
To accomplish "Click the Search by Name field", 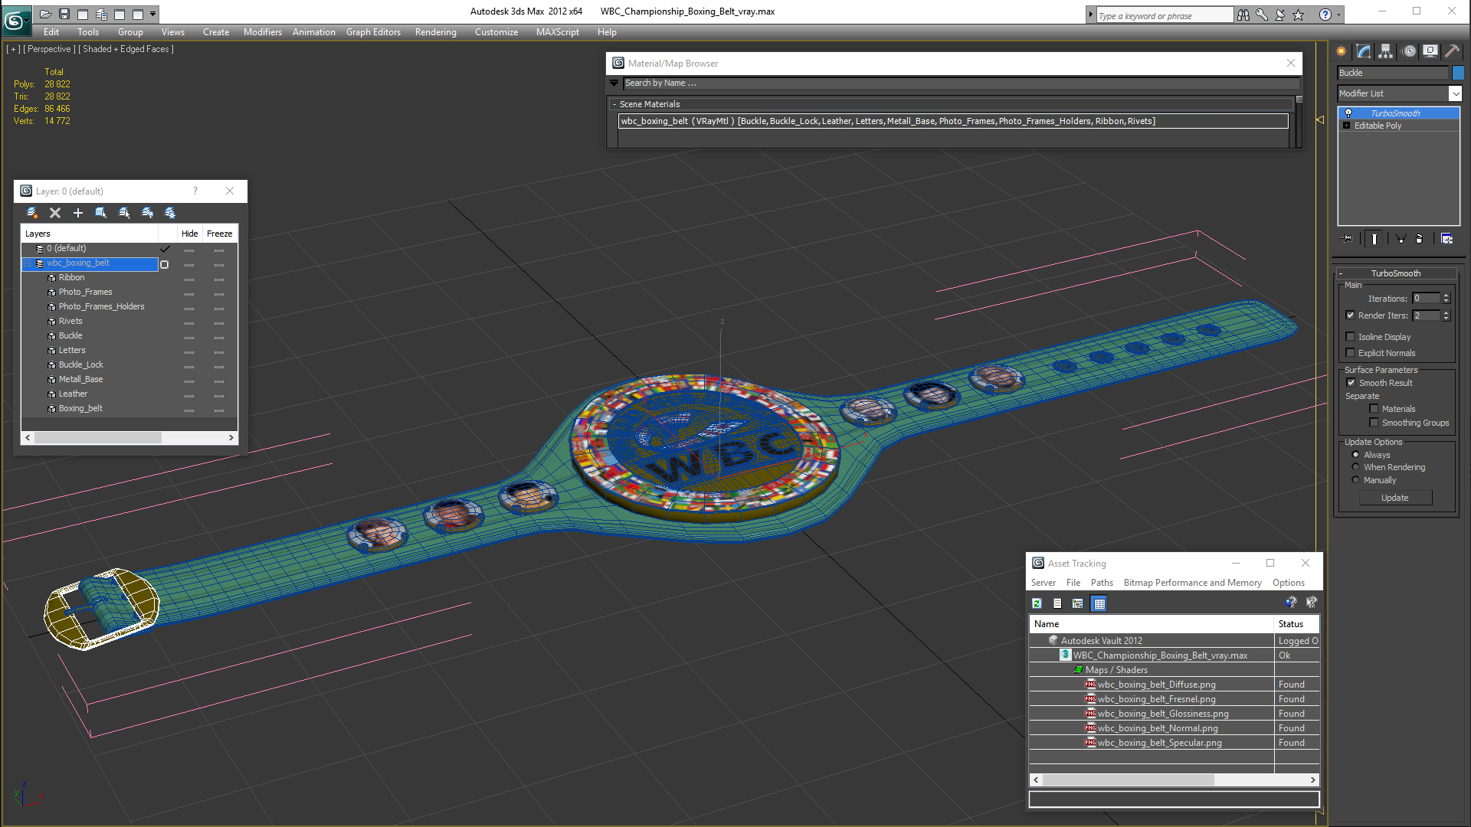I will [962, 83].
